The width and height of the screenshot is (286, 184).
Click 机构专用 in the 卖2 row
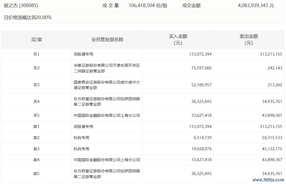pyautogui.click(x=81, y=138)
